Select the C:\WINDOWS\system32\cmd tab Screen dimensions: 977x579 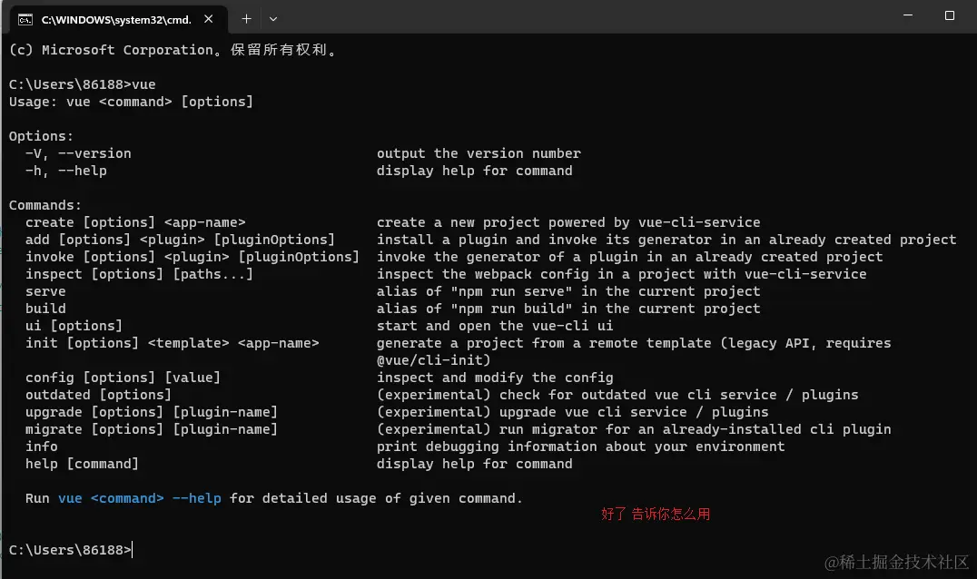click(118, 19)
